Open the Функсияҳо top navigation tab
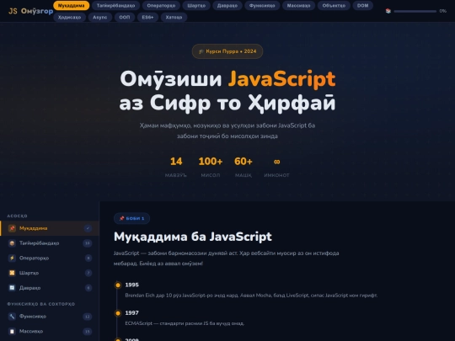This screenshot has width=455, height=341. point(262,6)
